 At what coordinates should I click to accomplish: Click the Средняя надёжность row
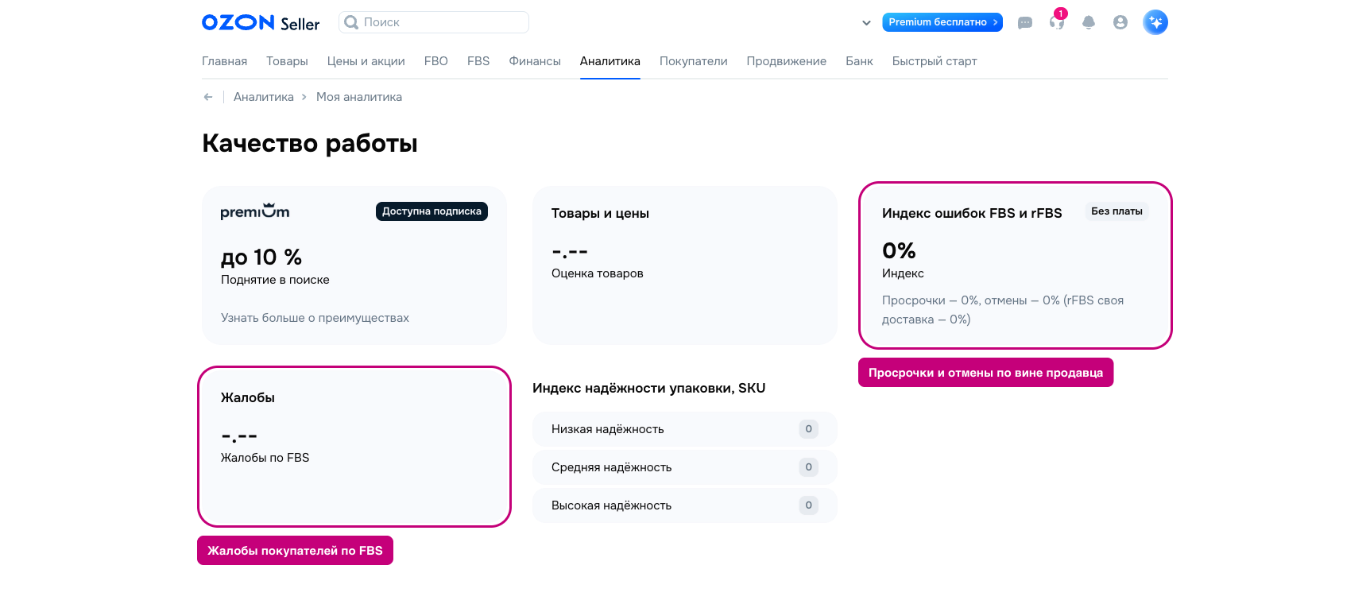tap(685, 467)
